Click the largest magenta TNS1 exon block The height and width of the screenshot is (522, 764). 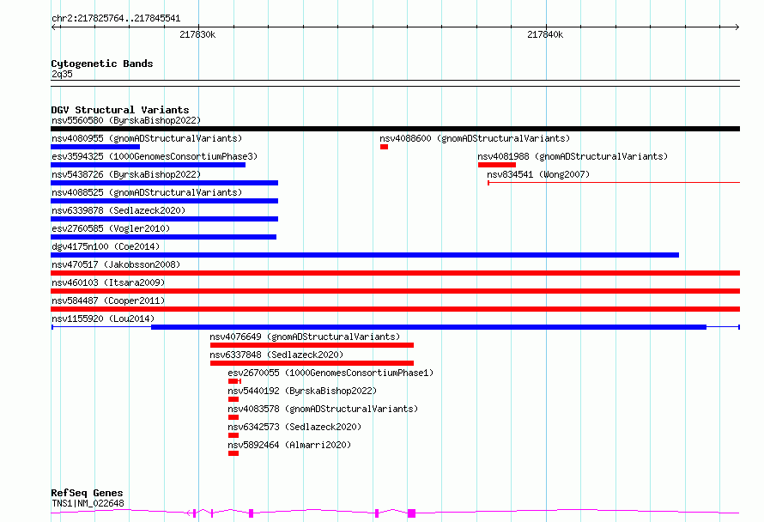[x=412, y=513]
